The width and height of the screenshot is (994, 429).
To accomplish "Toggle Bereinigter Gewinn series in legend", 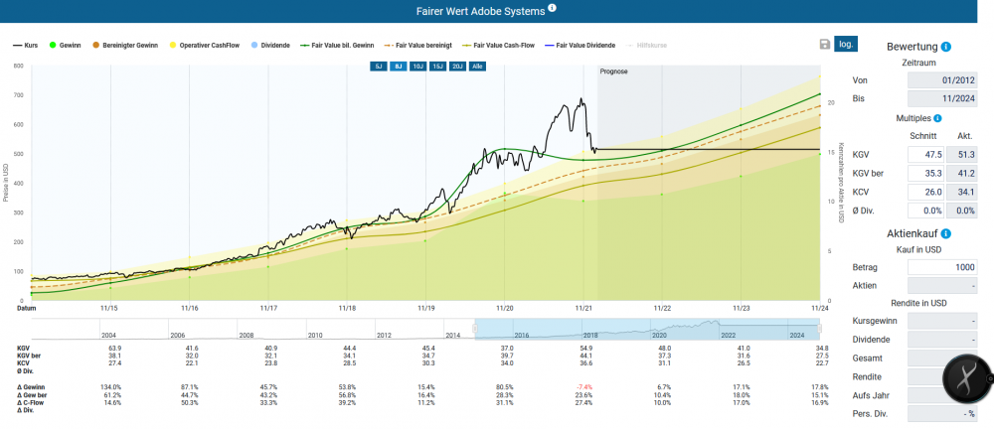I will (123, 46).
